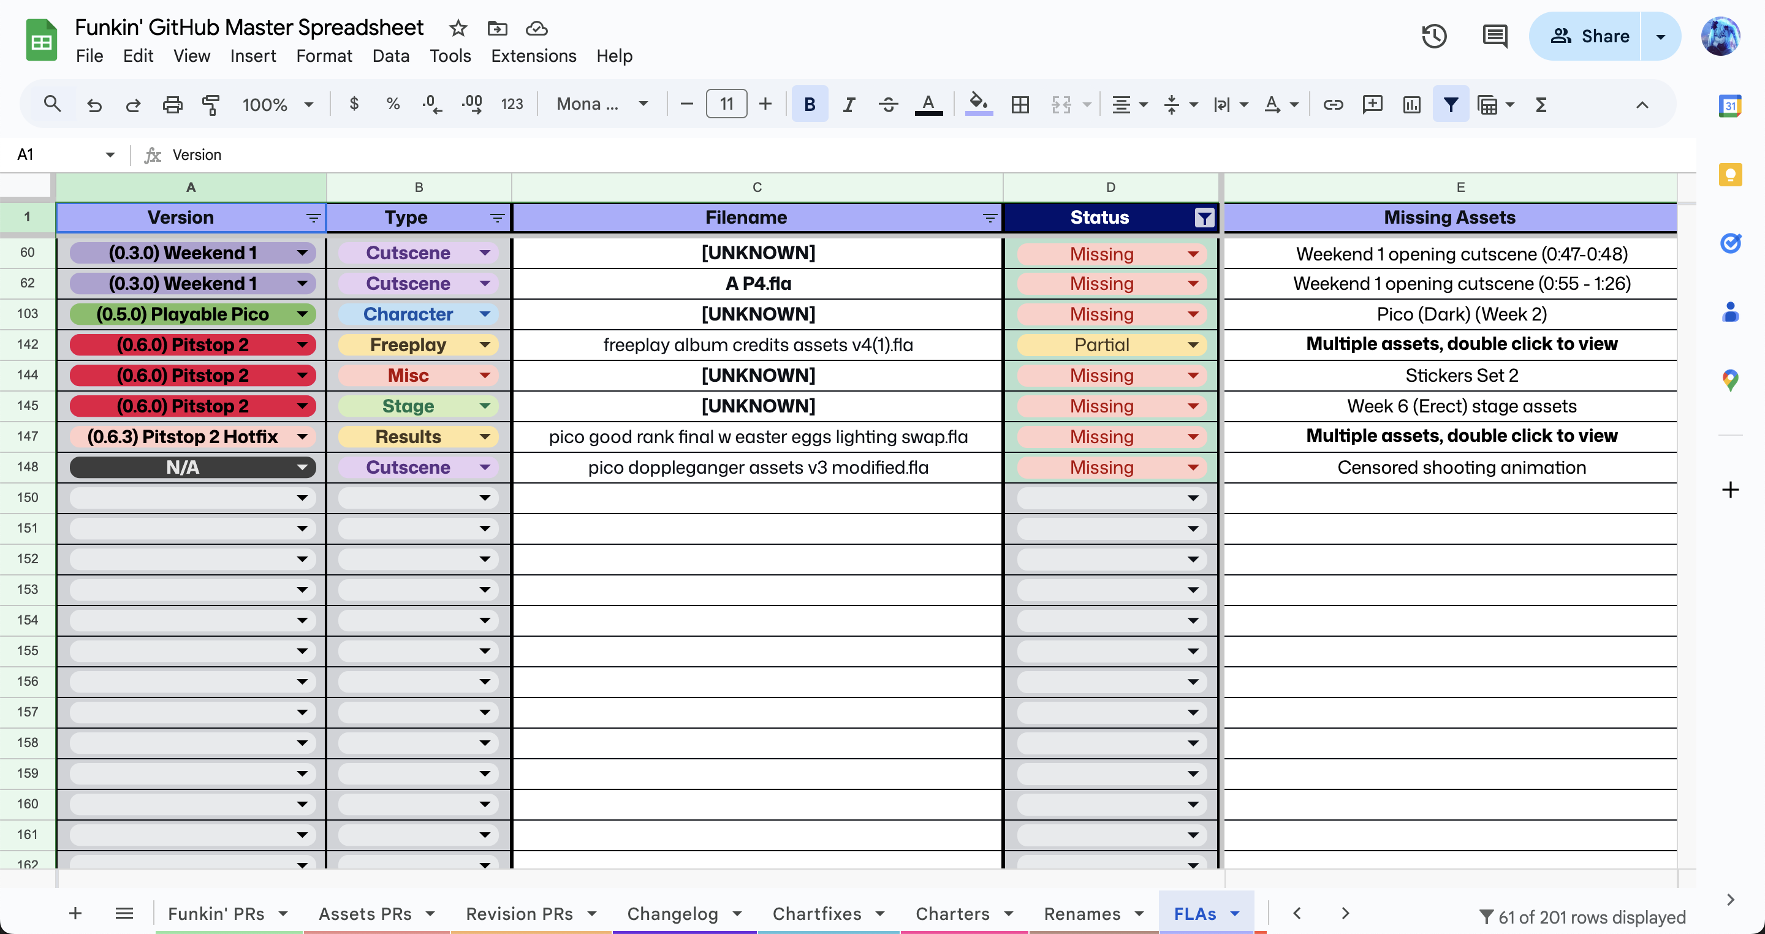The image size is (1765, 934).
Task: Switch to the Funkin' PRs tab
Action: coord(216,913)
